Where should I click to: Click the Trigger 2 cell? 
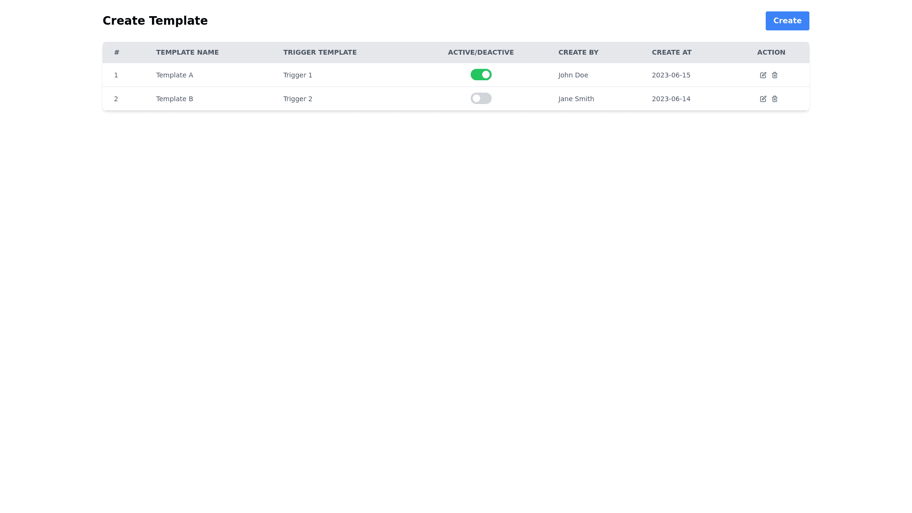pos(297,99)
